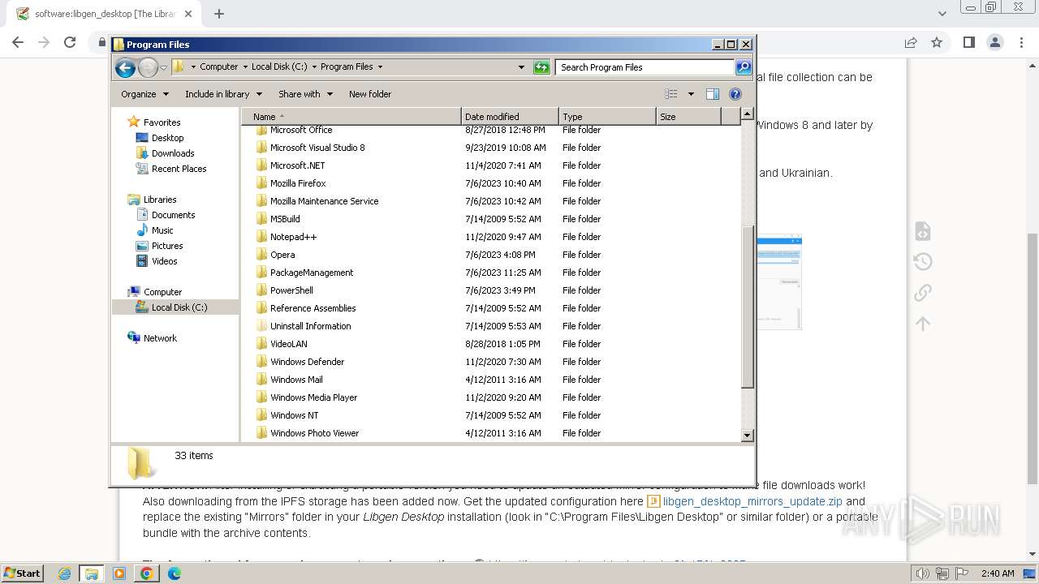Go back using Explorer's Back arrow
The image size is (1039, 584).
point(125,67)
